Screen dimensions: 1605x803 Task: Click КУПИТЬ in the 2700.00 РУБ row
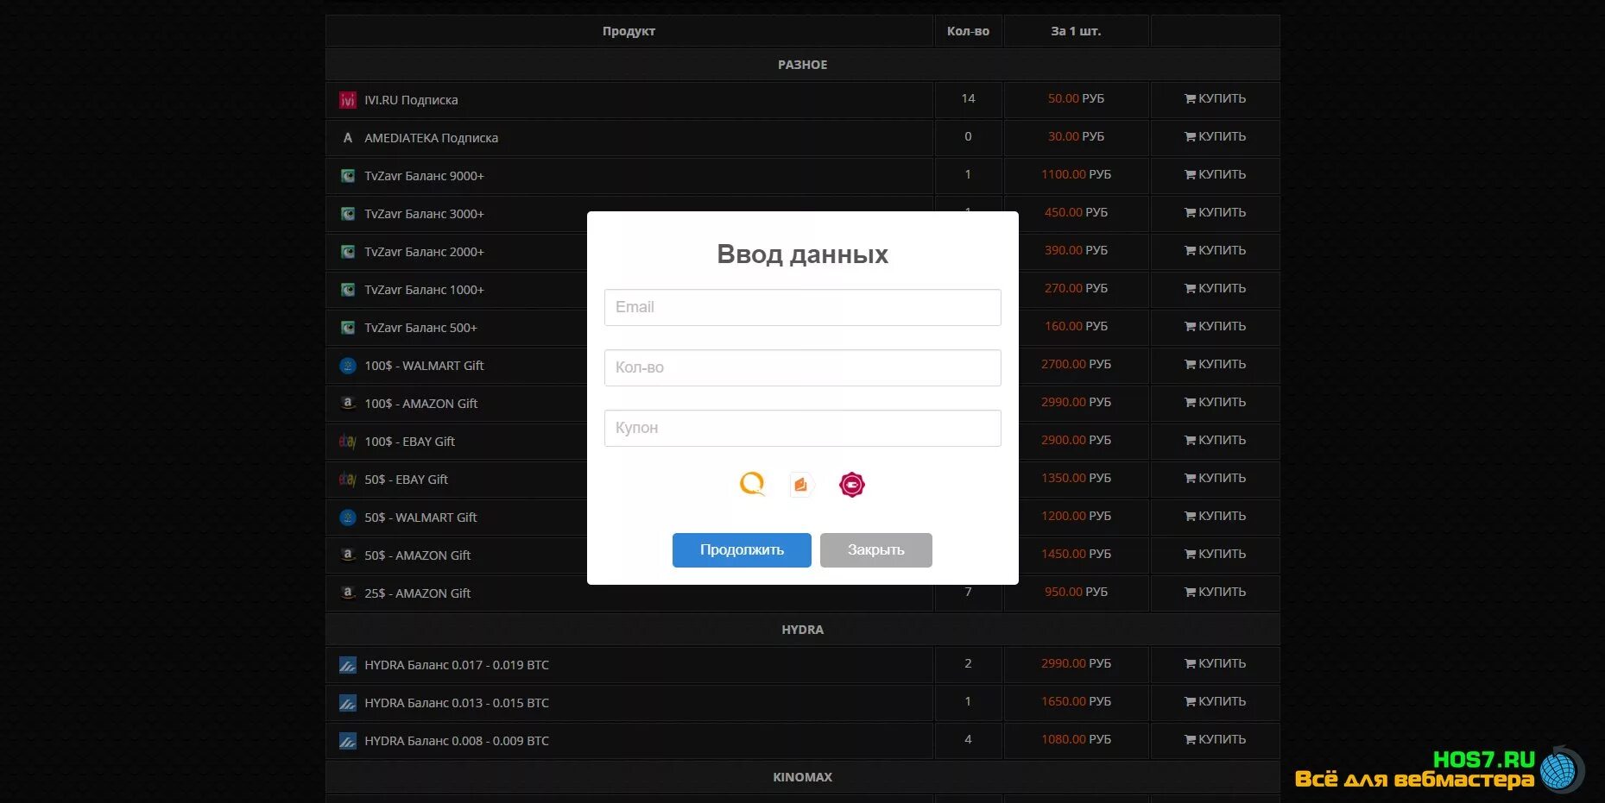click(1215, 364)
